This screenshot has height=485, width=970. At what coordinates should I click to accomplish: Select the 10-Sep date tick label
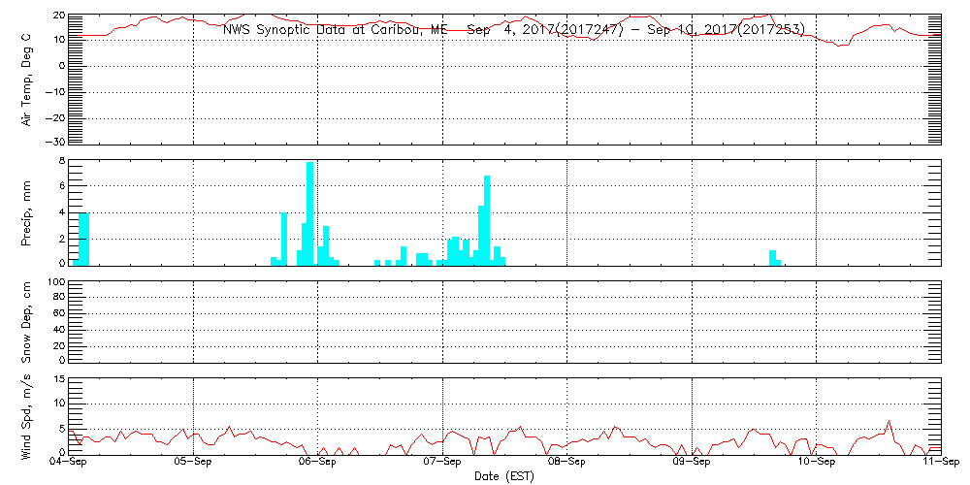pos(816,464)
